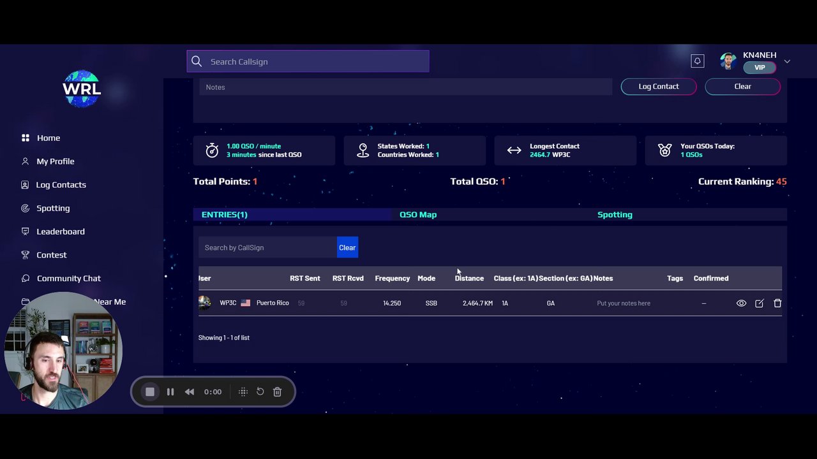This screenshot has height=459, width=817.
Task: Click the QSOs Today medal icon
Action: pos(665,150)
